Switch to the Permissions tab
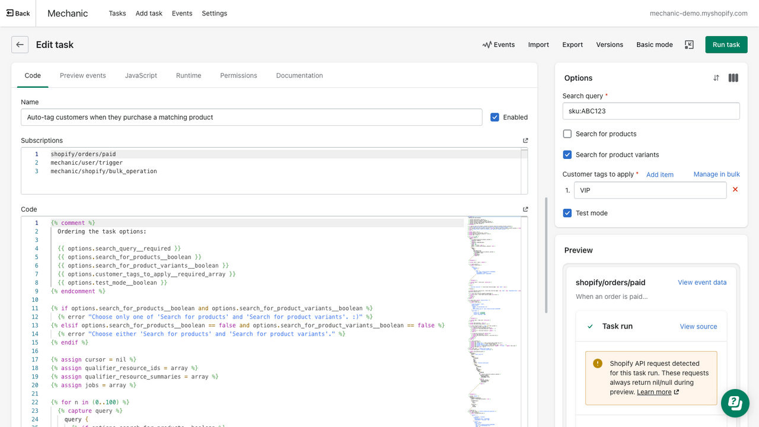Viewport: 759px width, 427px height. pyautogui.click(x=238, y=75)
